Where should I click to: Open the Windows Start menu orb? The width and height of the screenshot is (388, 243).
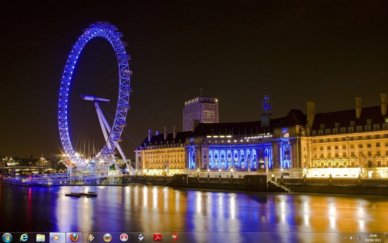(7, 238)
